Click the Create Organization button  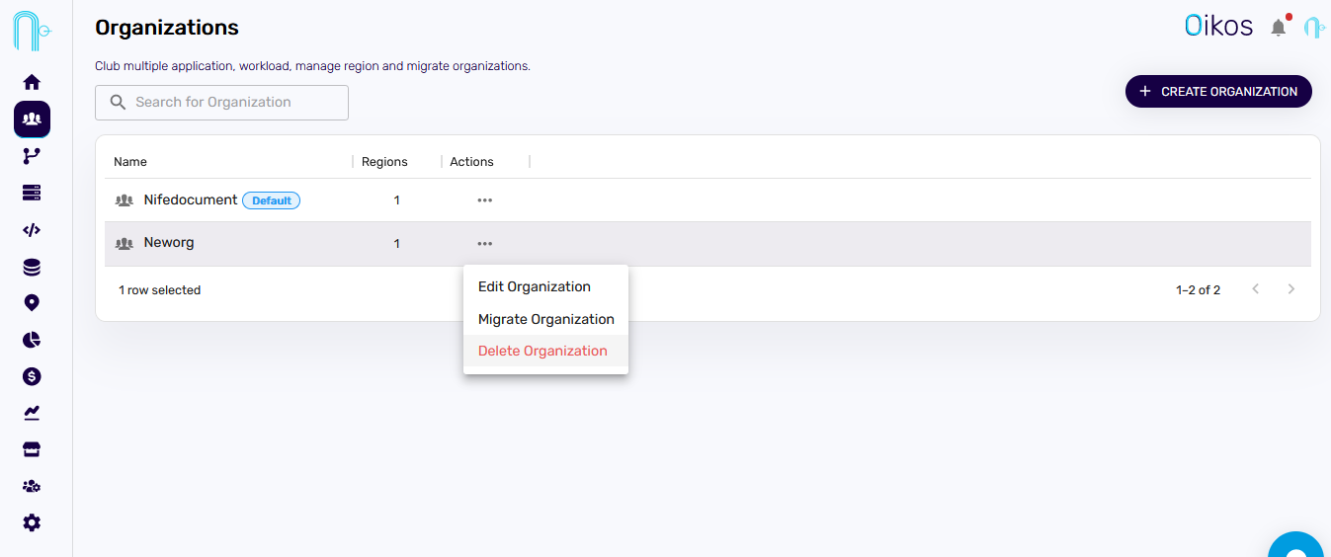(x=1218, y=91)
